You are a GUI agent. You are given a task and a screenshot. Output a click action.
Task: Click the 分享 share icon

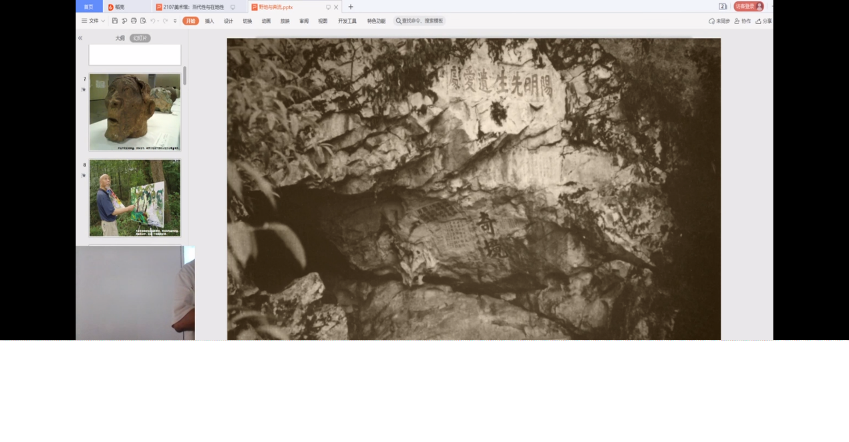(759, 21)
